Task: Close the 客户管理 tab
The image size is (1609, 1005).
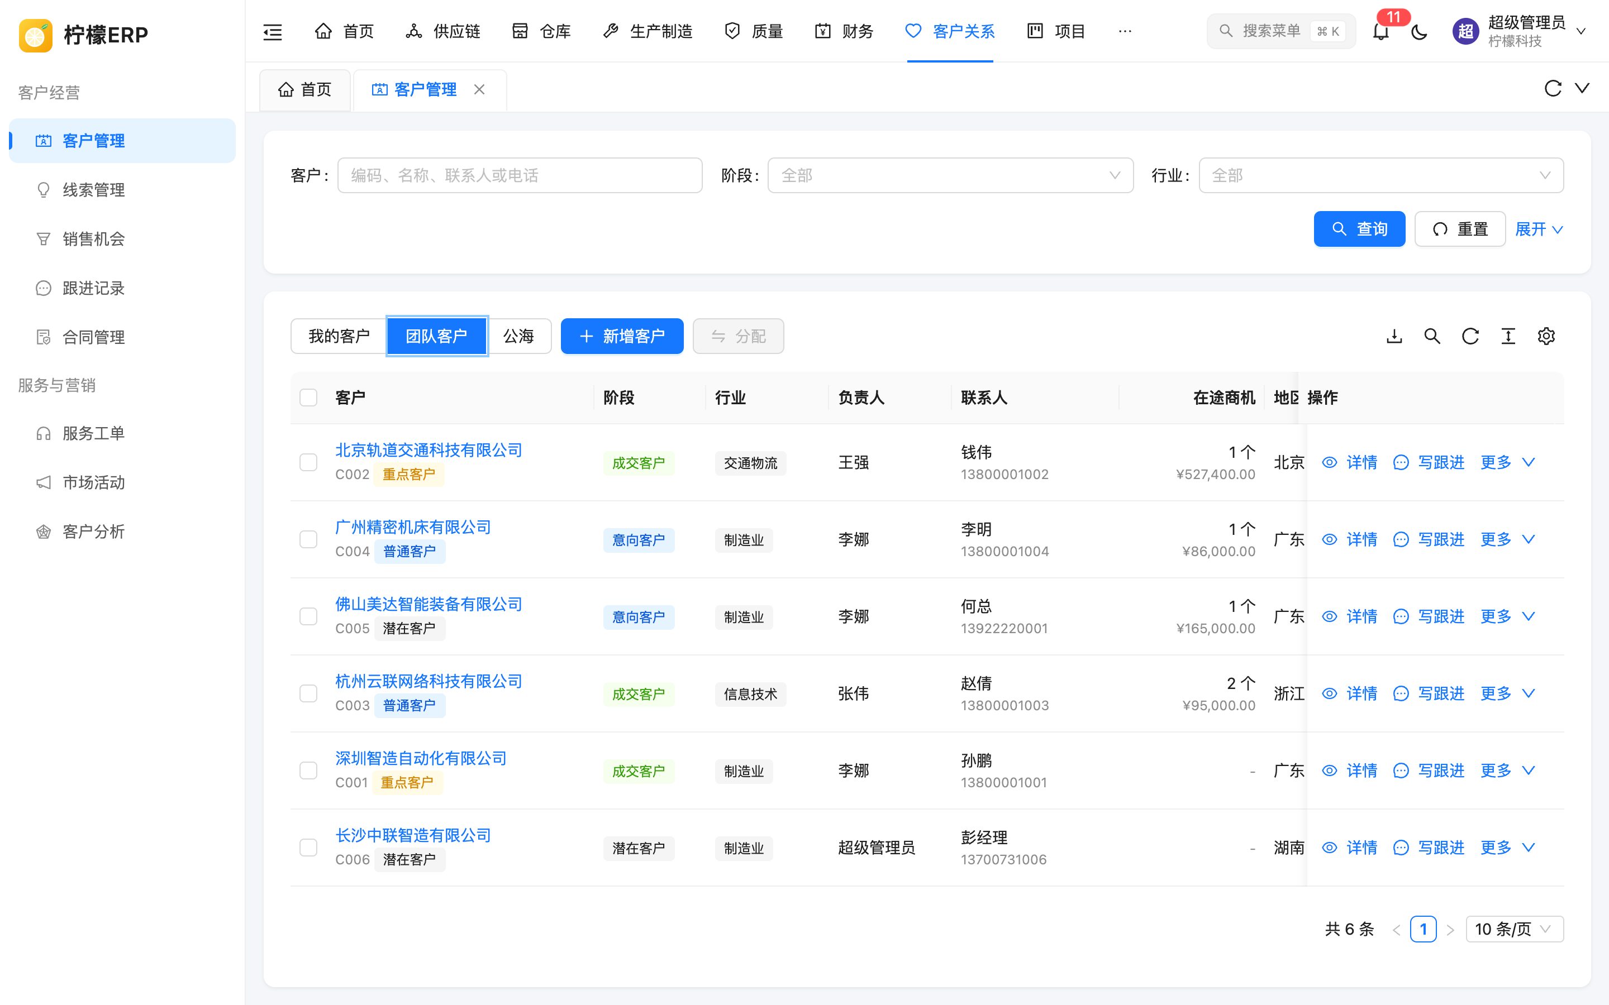Action: [479, 89]
